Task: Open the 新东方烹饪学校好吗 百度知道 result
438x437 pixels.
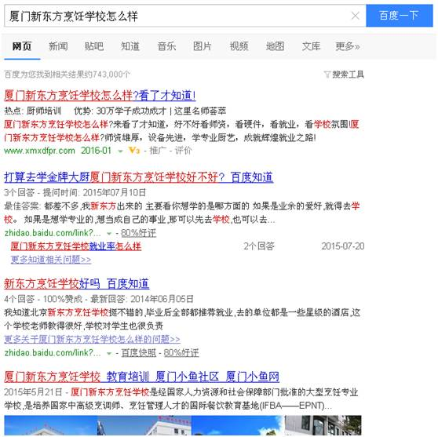Action: tap(77, 283)
